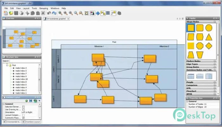222x127 pixels.
Task: Select the rectangle shape in palette
Action: 191,28
